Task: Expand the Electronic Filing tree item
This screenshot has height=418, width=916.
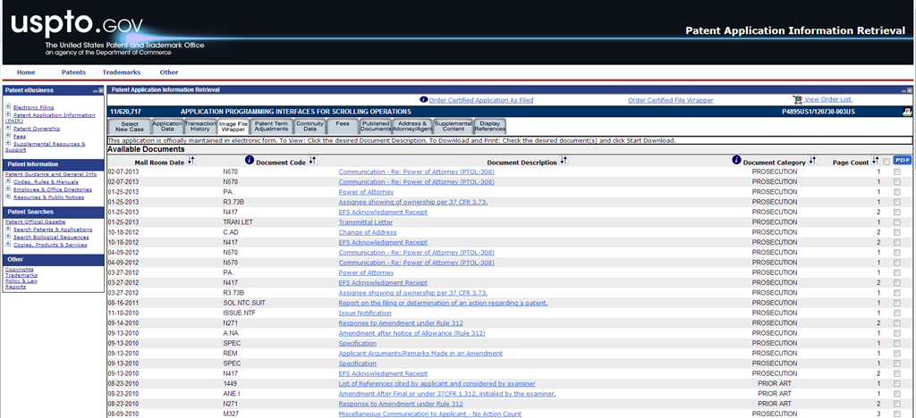Action: click(7, 106)
